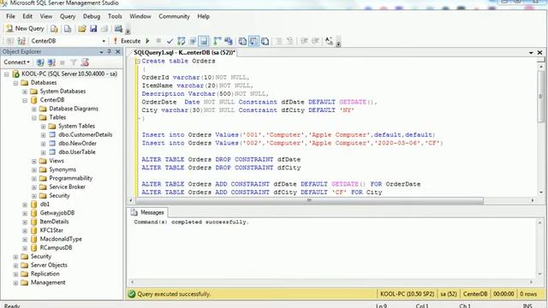Uncomment the selected lines icon
This screenshot has width=548, height=308.
pos(289,41)
